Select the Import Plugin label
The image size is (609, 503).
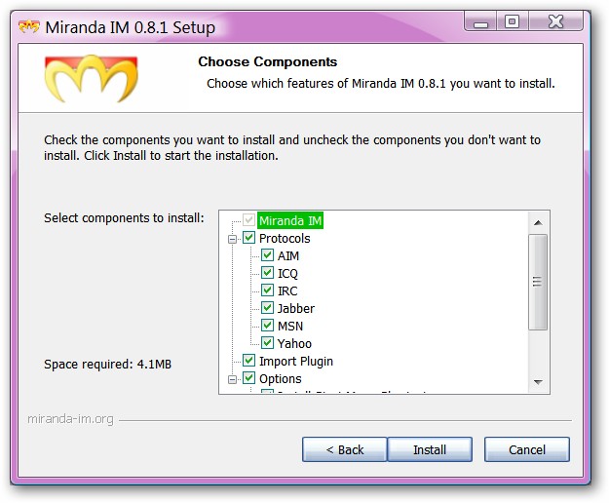pos(296,362)
